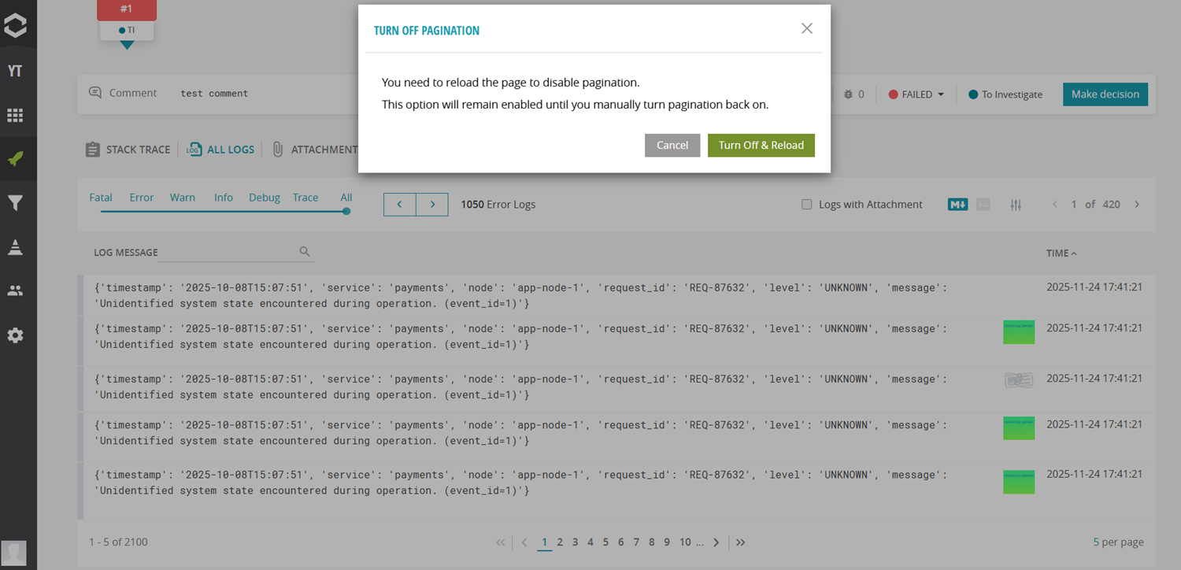This screenshot has height=570, width=1181.
Task: Click Cancel in pagination dialog
Action: pos(672,145)
